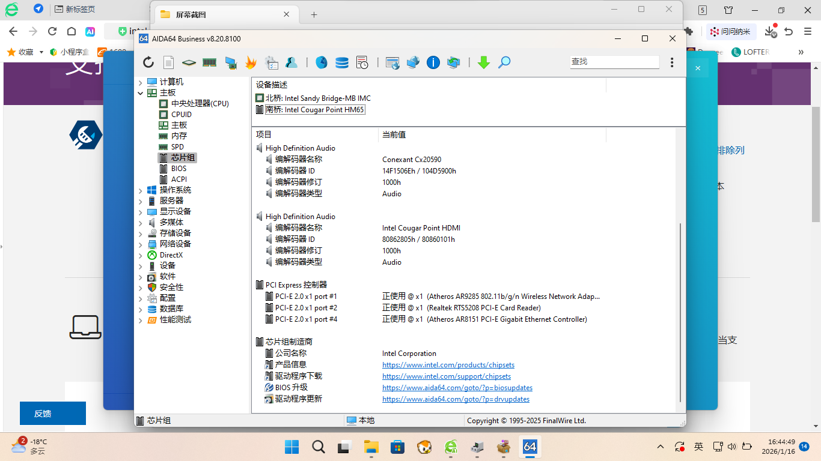Select 内存 tree item
This screenshot has width=821, height=461.
[x=179, y=136]
